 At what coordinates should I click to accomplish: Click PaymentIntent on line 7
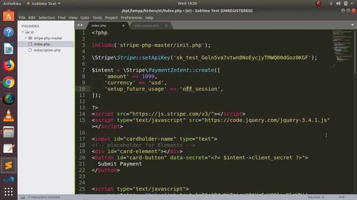[x=168, y=70]
